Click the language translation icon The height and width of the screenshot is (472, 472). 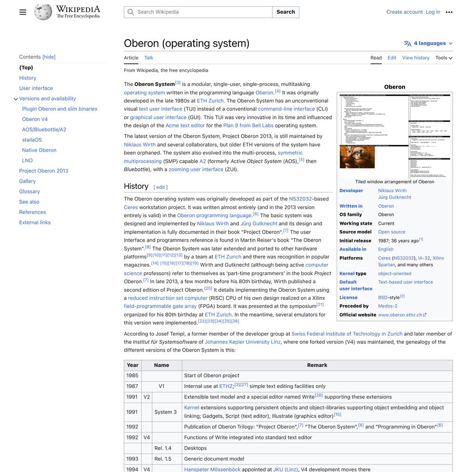tap(408, 43)
